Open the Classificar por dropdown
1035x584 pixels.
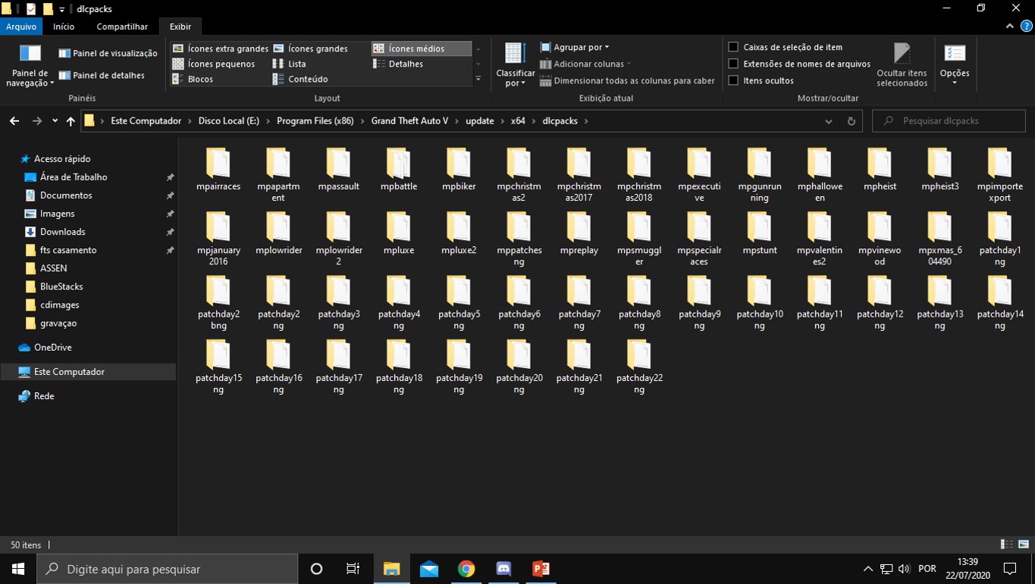(515, 65)
